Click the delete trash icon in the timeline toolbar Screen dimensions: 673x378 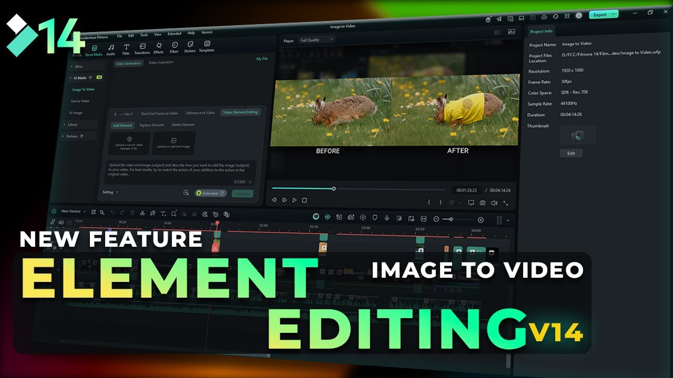point(132,213)
